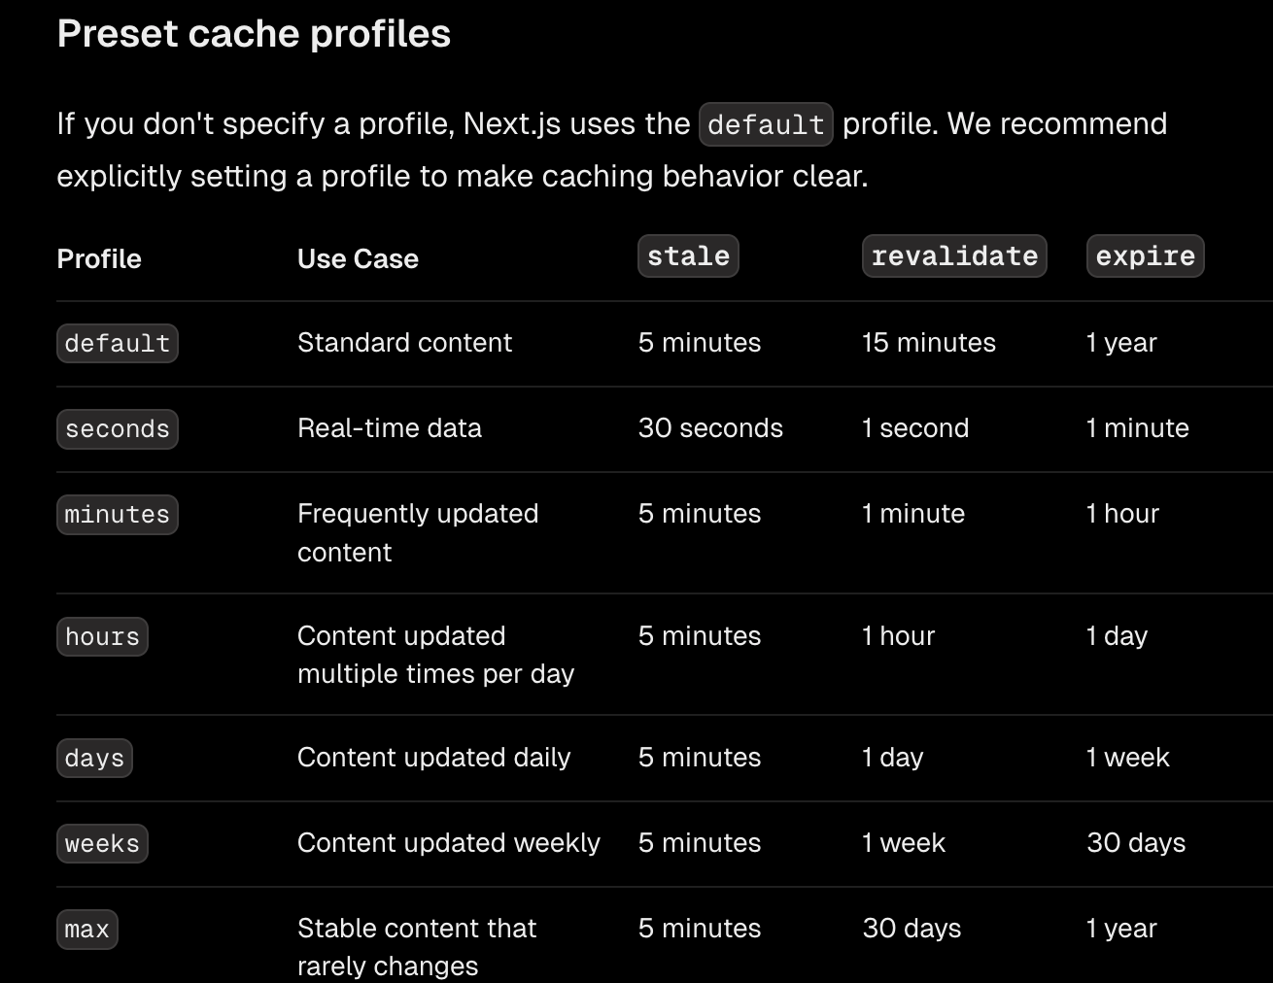The width and height of the screenshot is (1273, 983).
Task: Click the "Preset cache profiles" heading
Action: click(254, 34)
